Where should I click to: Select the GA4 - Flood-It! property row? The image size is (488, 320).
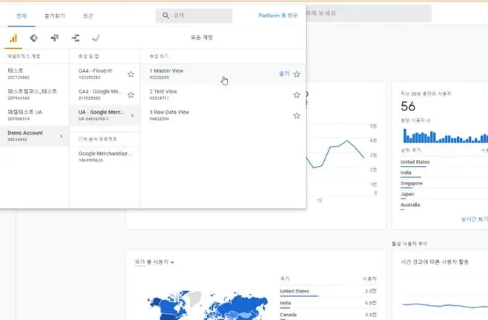point(105,74)
